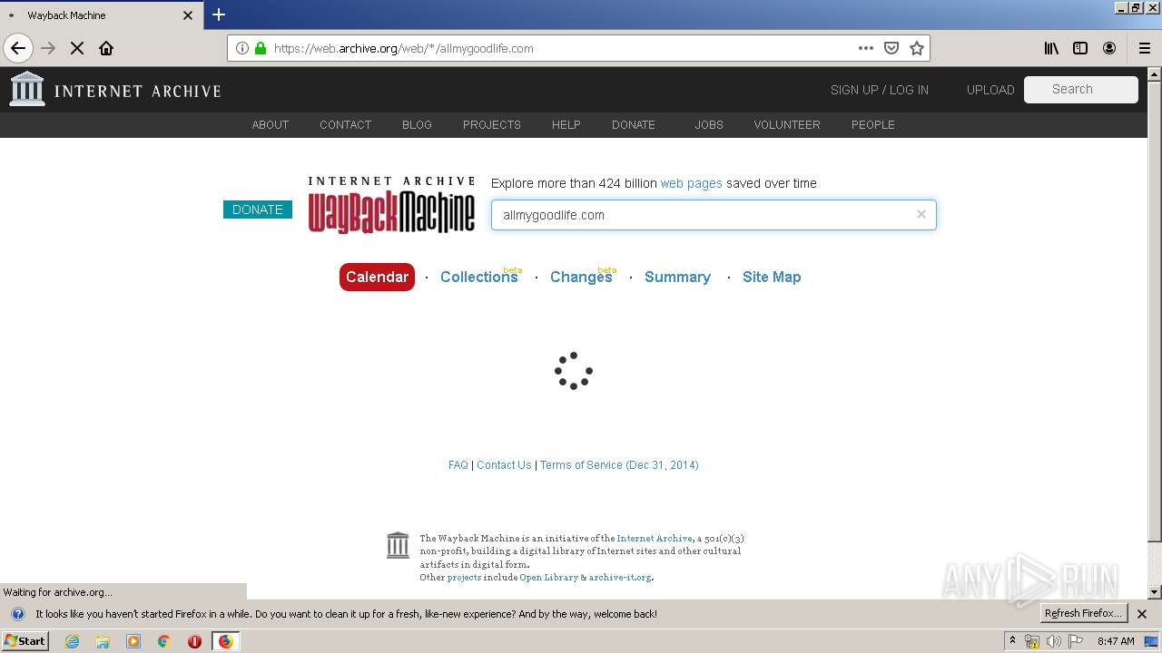
Task: Open the Firefox Library icon
Action: (x=1051, y=48)
